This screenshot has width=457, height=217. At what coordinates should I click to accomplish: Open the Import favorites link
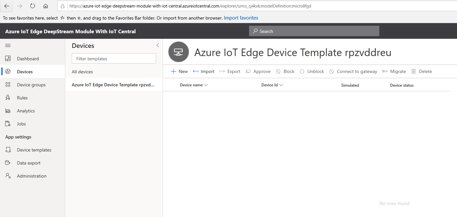(x=241, y=18)
